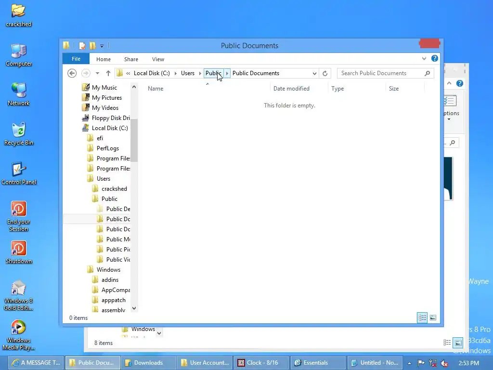Select the Shutdown desktop shortcut
Viewport: 493px width, 370px height.
click(x=19, y=252)
